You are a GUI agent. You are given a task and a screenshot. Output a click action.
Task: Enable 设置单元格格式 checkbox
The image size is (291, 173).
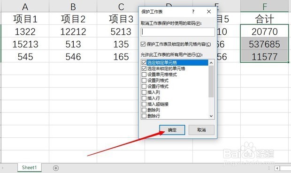(x=144, y=75)
